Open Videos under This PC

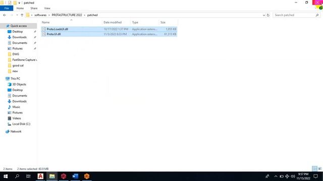[17, 118]
